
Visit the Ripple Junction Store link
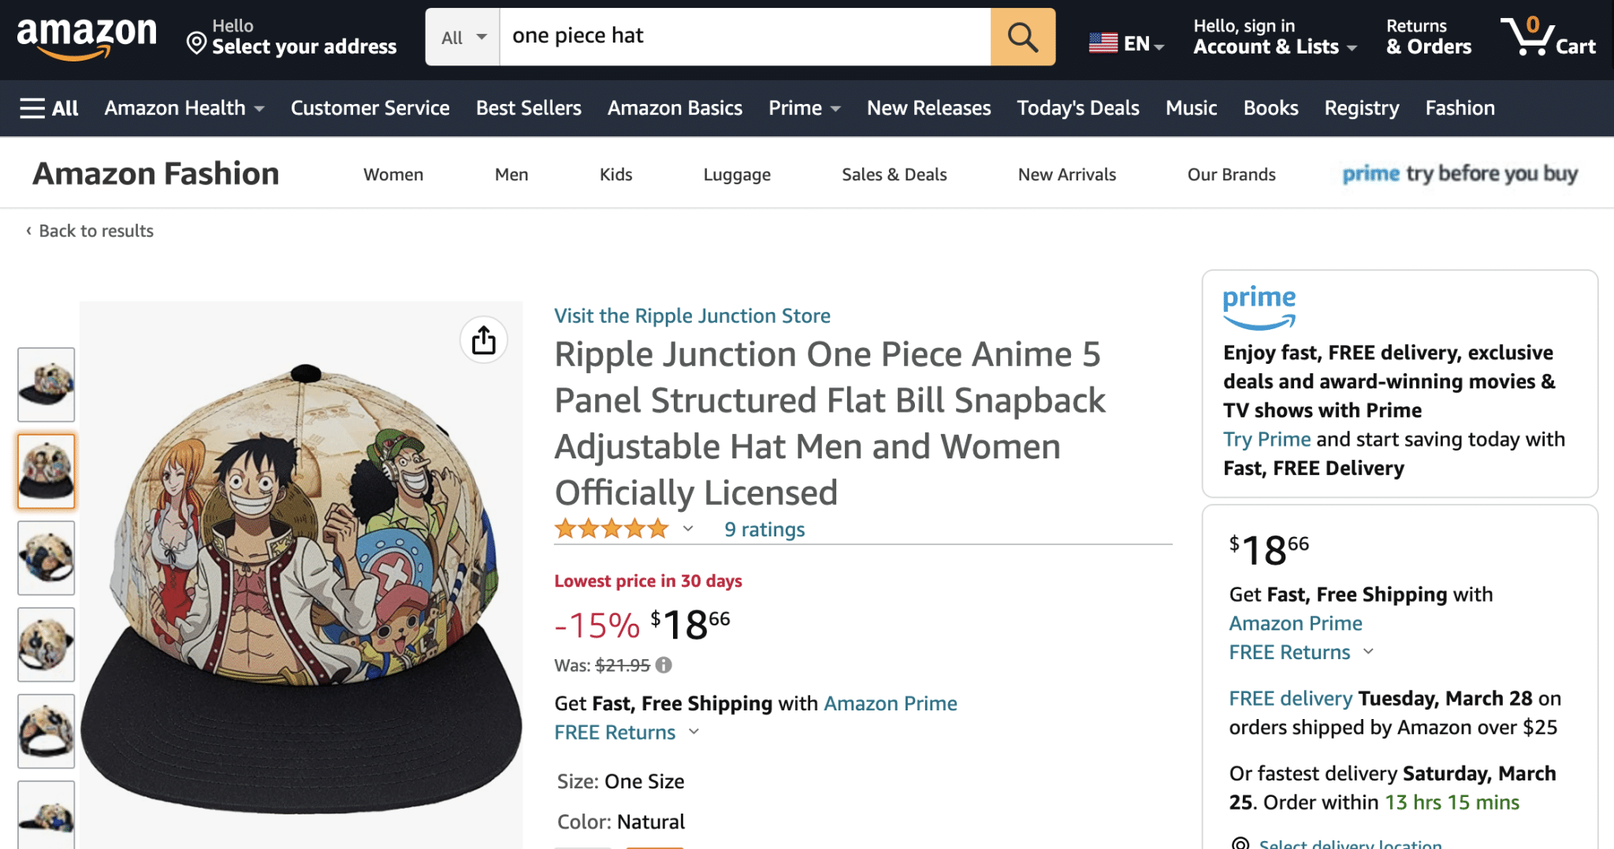[692, 316]
